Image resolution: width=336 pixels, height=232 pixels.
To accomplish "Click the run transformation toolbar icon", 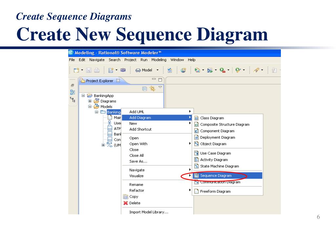I will tap(210, 70).
